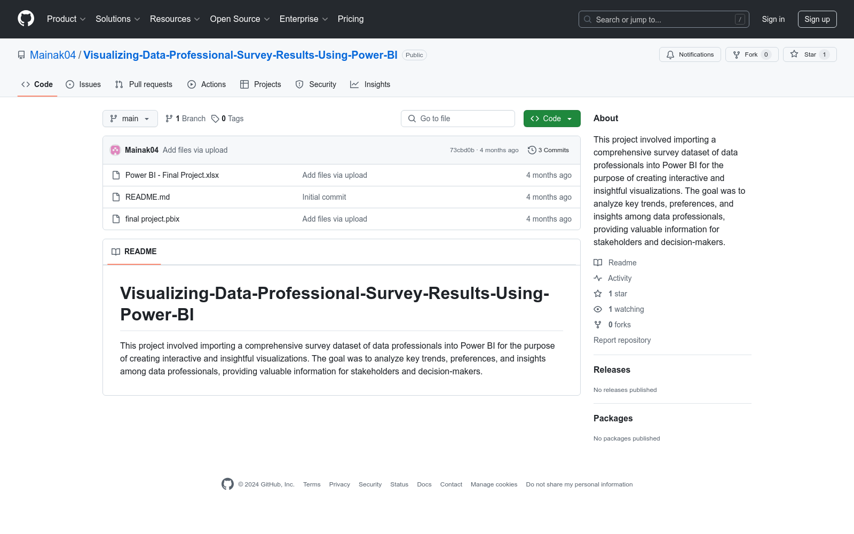Expand the Product menu

66,19
